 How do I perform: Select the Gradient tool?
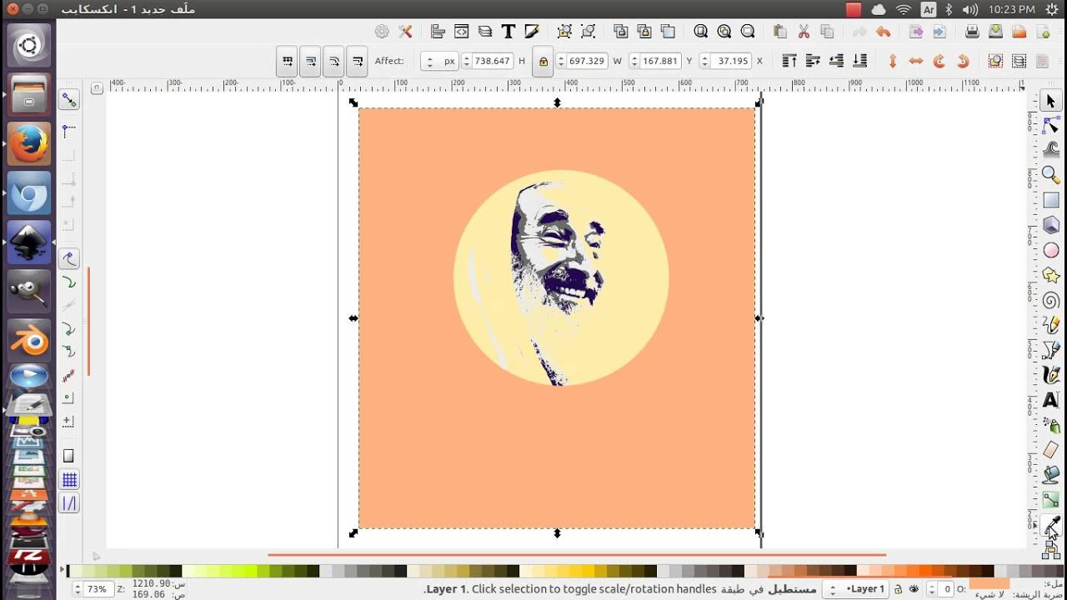pyautogui.click(x=1050, y=500)
